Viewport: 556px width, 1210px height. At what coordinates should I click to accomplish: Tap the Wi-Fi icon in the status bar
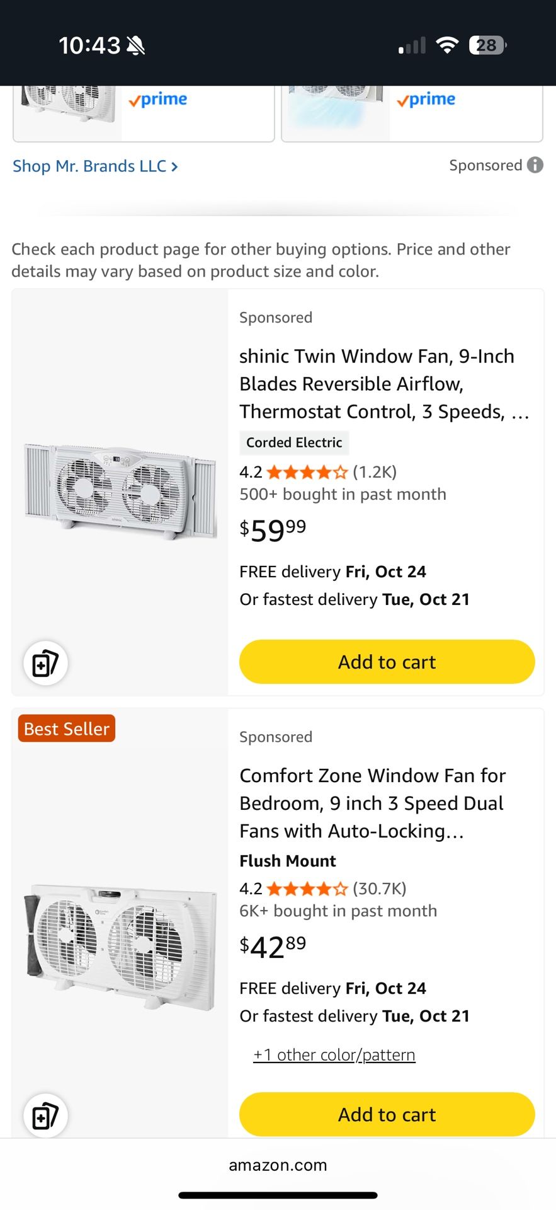(447, 44)
